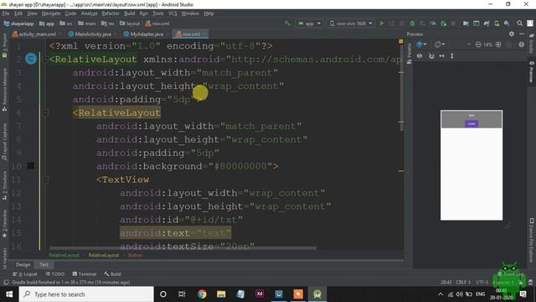Click the class gutter icon on line 2
The image size is (536, 302).
(31, 59)
